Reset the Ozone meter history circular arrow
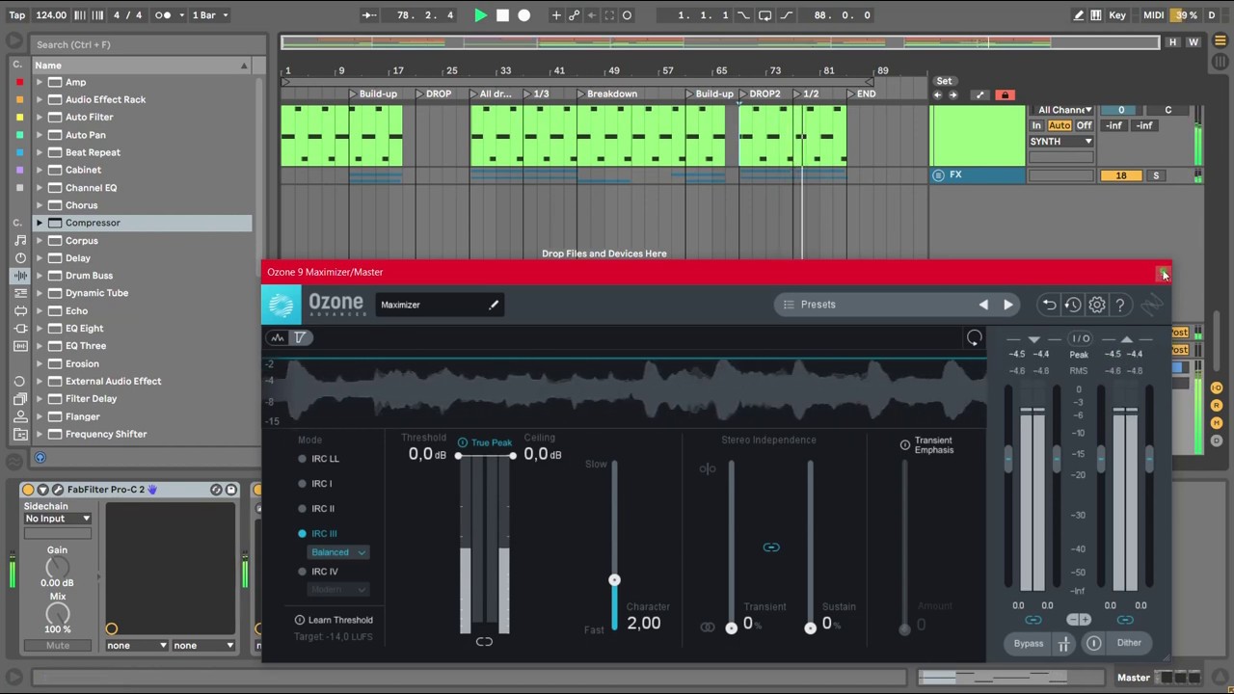 tap(974, 338)
